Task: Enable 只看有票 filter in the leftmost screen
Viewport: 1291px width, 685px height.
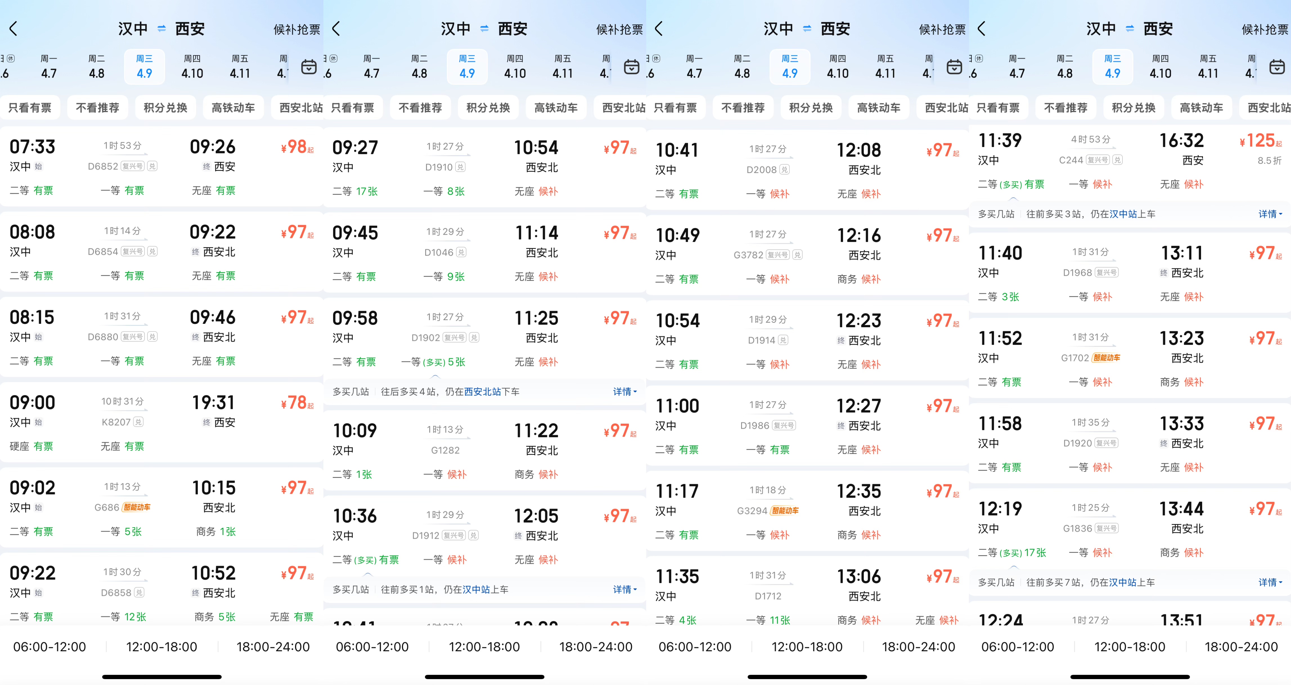Action: (x=30, y=108)
